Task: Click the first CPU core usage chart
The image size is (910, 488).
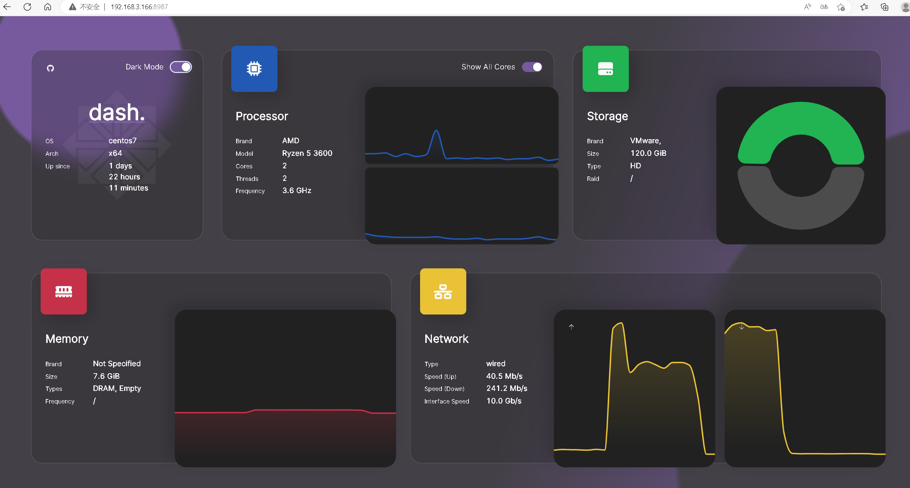Action: (x=461, y=125)
